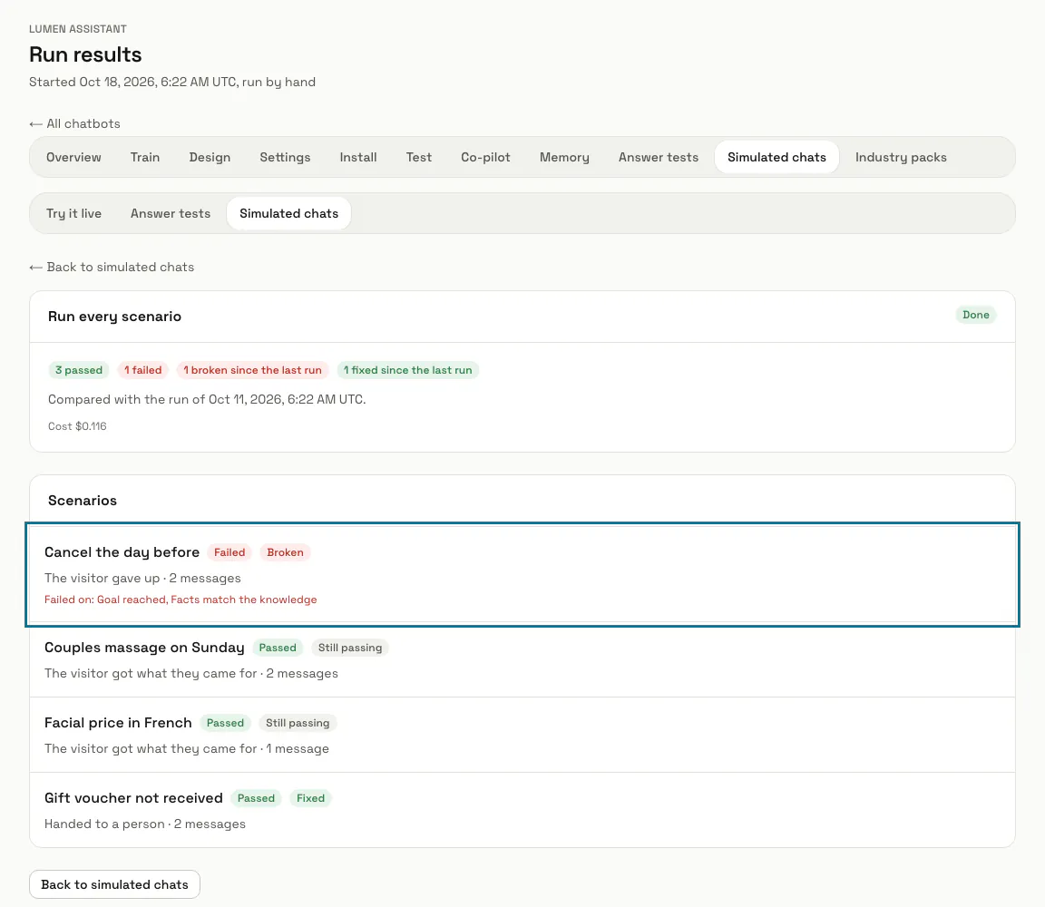Image resolution: width=1045 pixels, height=907 pixels.
Task: Click the Failed on: Goal reached line
Action: point(181,600)
